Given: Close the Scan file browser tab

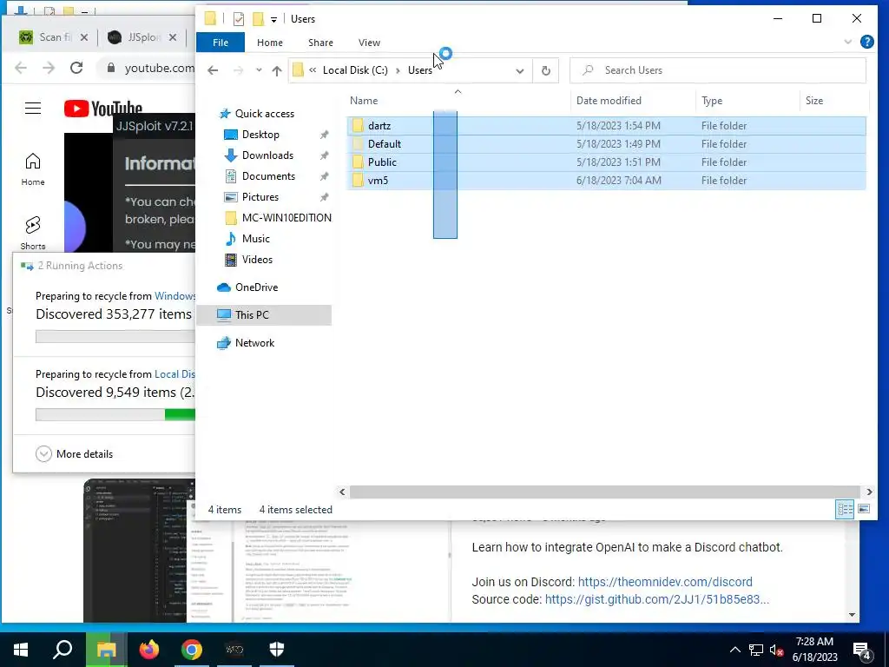Looking at the screenshot, I should [x=84, y=37].
